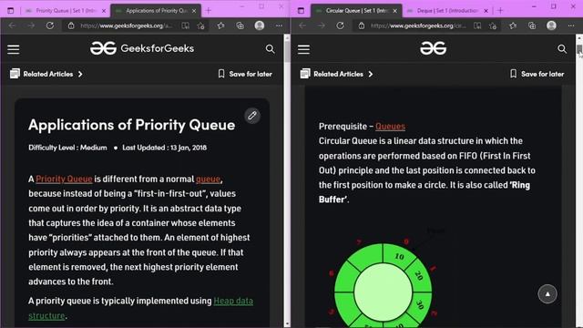Click bookmark icon next to Save for later, right window
The height and width of the screenshot is (328, 583).
point(514,74)
